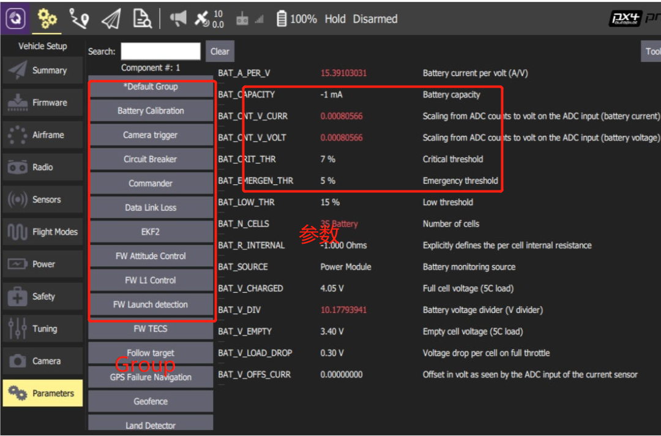Open the EKF2 parameter group
661x436 pixels.
tap(151, 231)
